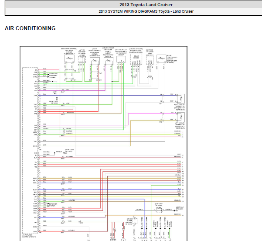
Task: Click the '2013 SYSTEM WIRING DIAGRAMS Toyota - Land Cruiser' subtitle
Action: [146, 11]
